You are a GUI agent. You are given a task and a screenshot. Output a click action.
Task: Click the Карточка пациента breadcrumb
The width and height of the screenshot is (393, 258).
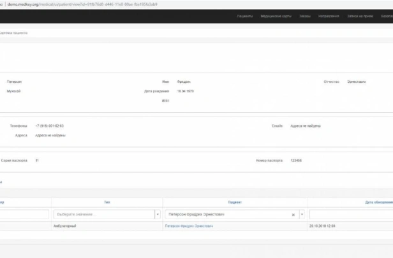tap(13, 32)
